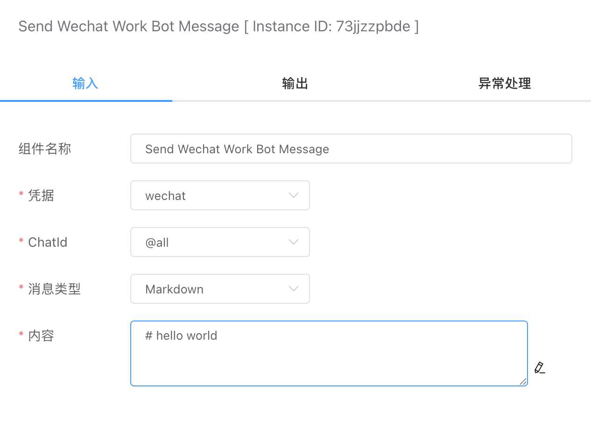
Task: Click the Instance ID title text
Action: (x=218, y=26)
